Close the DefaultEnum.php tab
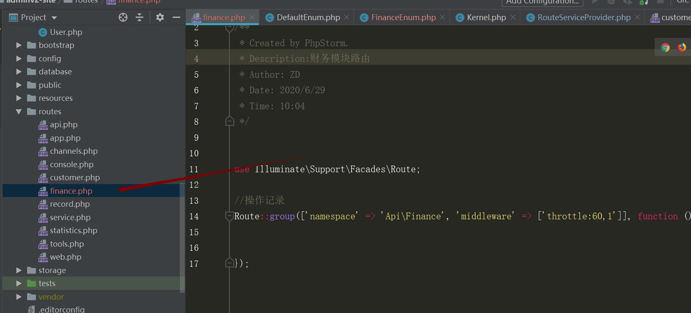Viewport: 691px width, 313px height. point(347,17)
